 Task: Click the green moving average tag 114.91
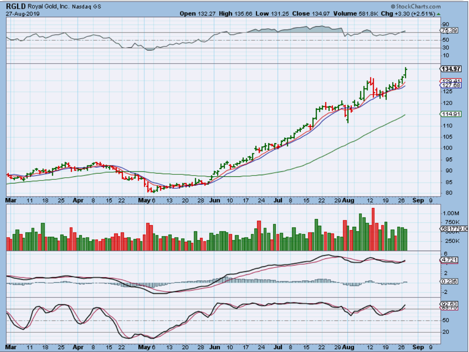(x=451, y=114)
